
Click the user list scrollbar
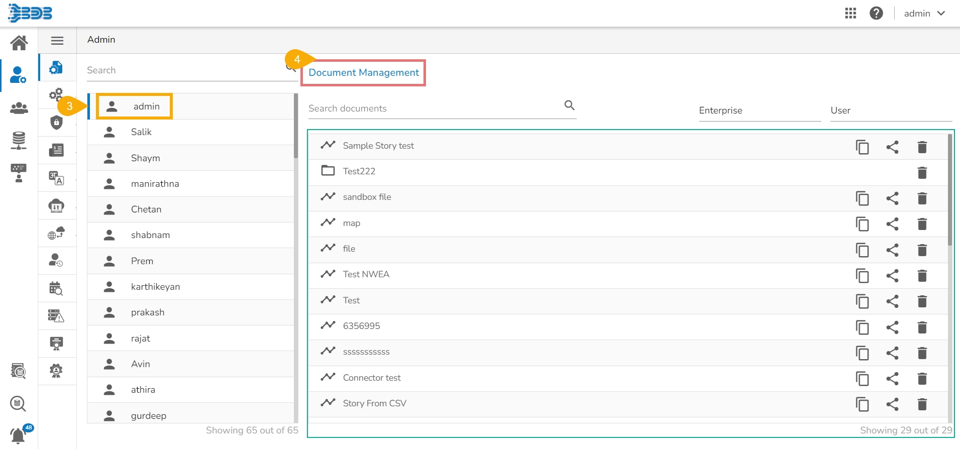296,126
